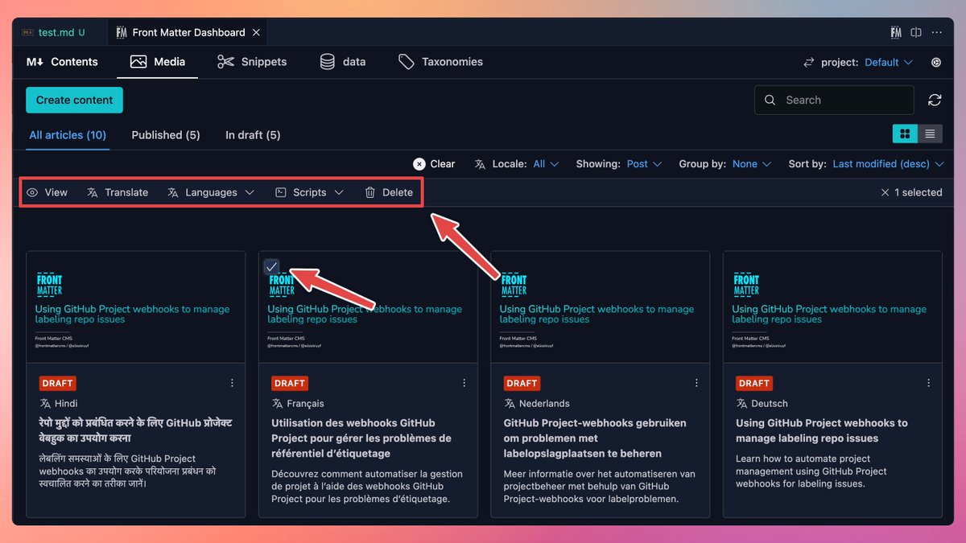Open the editor more actions ellipsis
The width and height of the screenshot is (966, 543).
point(936,32)
